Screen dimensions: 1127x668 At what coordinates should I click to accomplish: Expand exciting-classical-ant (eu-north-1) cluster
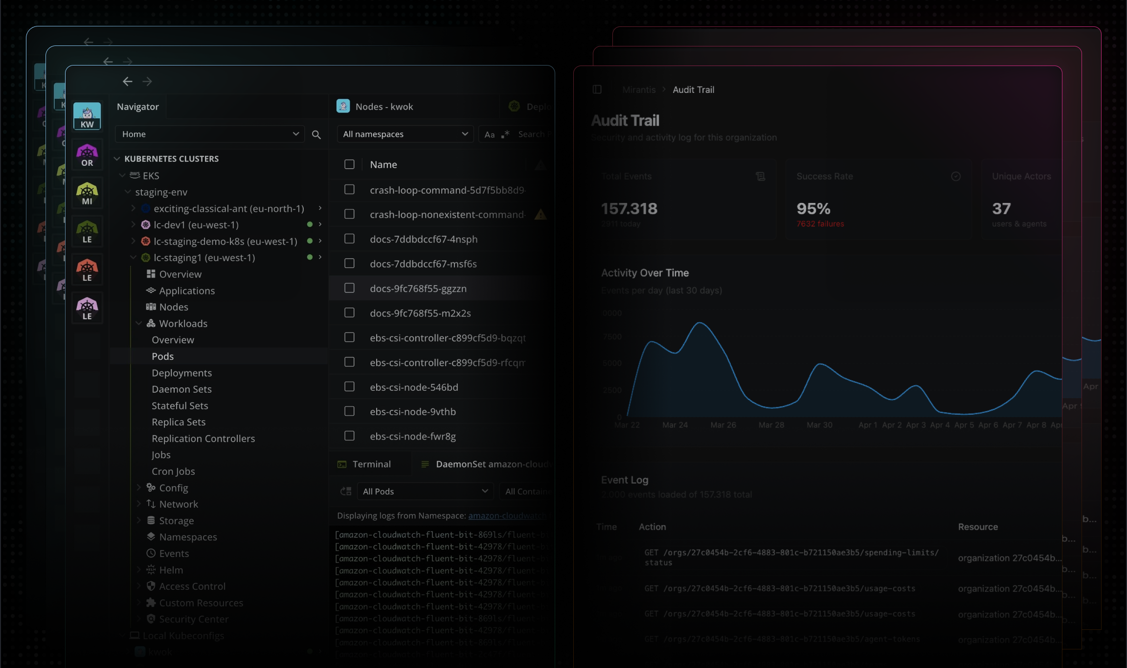click(x=133, y=208)
